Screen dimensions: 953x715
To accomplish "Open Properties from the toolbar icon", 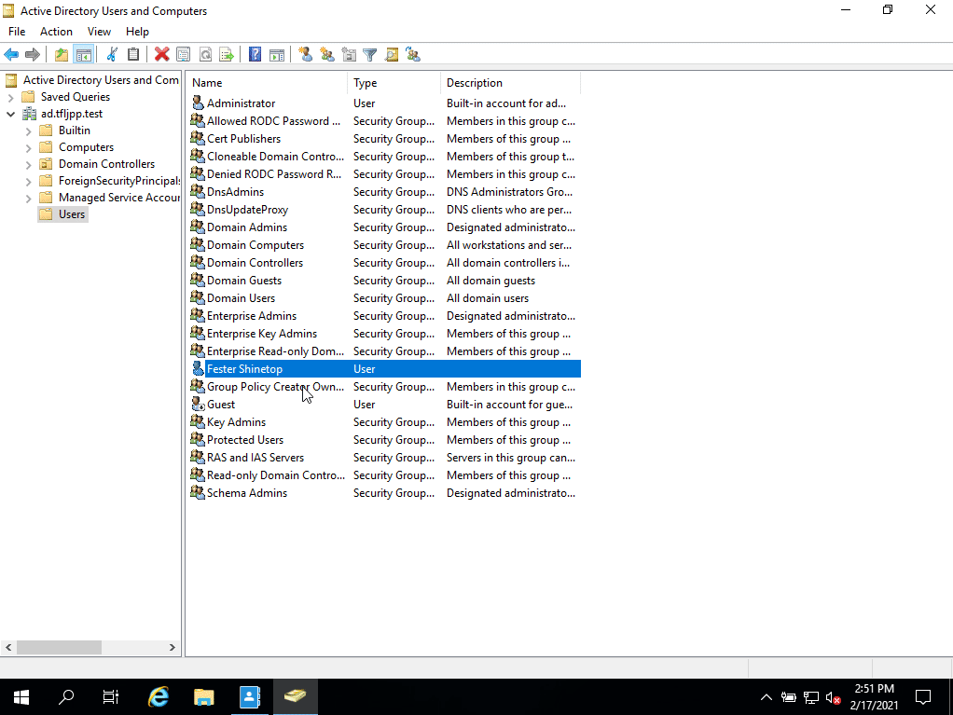I will coord(183,55).
